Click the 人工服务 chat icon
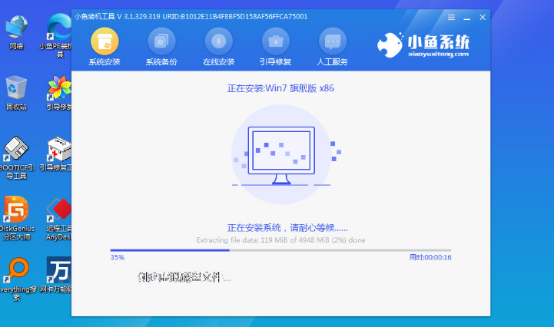 332,47
